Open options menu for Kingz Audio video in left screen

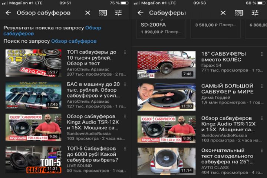click(125, 116)
